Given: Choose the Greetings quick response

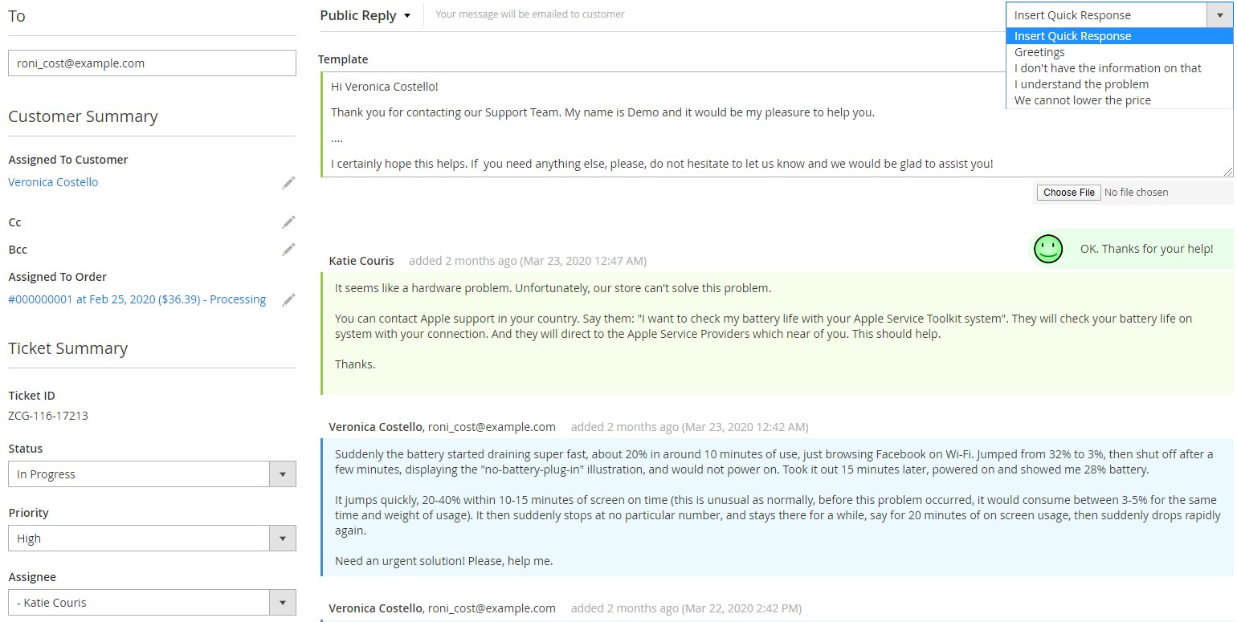Looking at the screenshot, I should coord(1119,52).
